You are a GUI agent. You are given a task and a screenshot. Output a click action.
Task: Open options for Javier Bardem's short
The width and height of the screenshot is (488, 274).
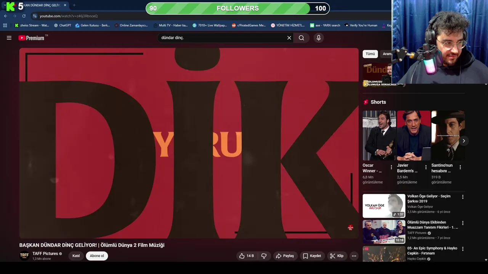tap(426, 167)
